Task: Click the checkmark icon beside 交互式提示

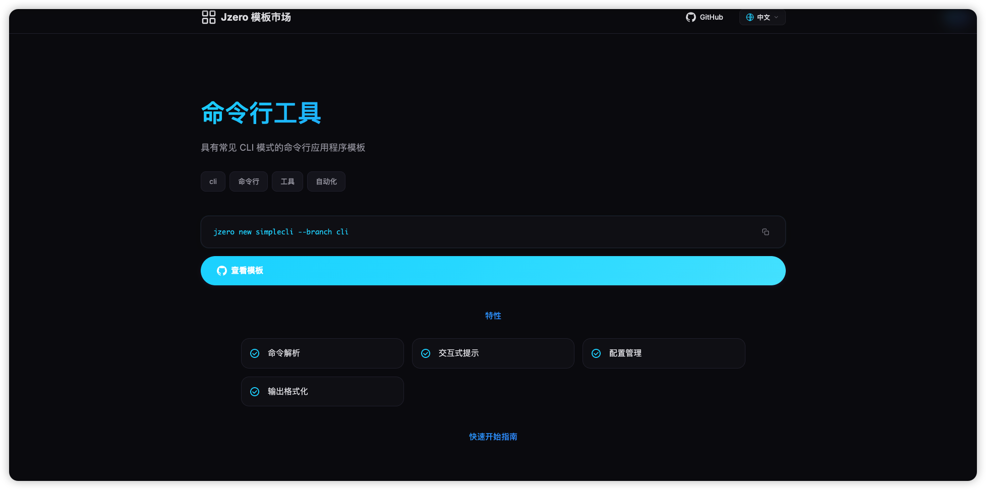Action: tap(426, 353)
